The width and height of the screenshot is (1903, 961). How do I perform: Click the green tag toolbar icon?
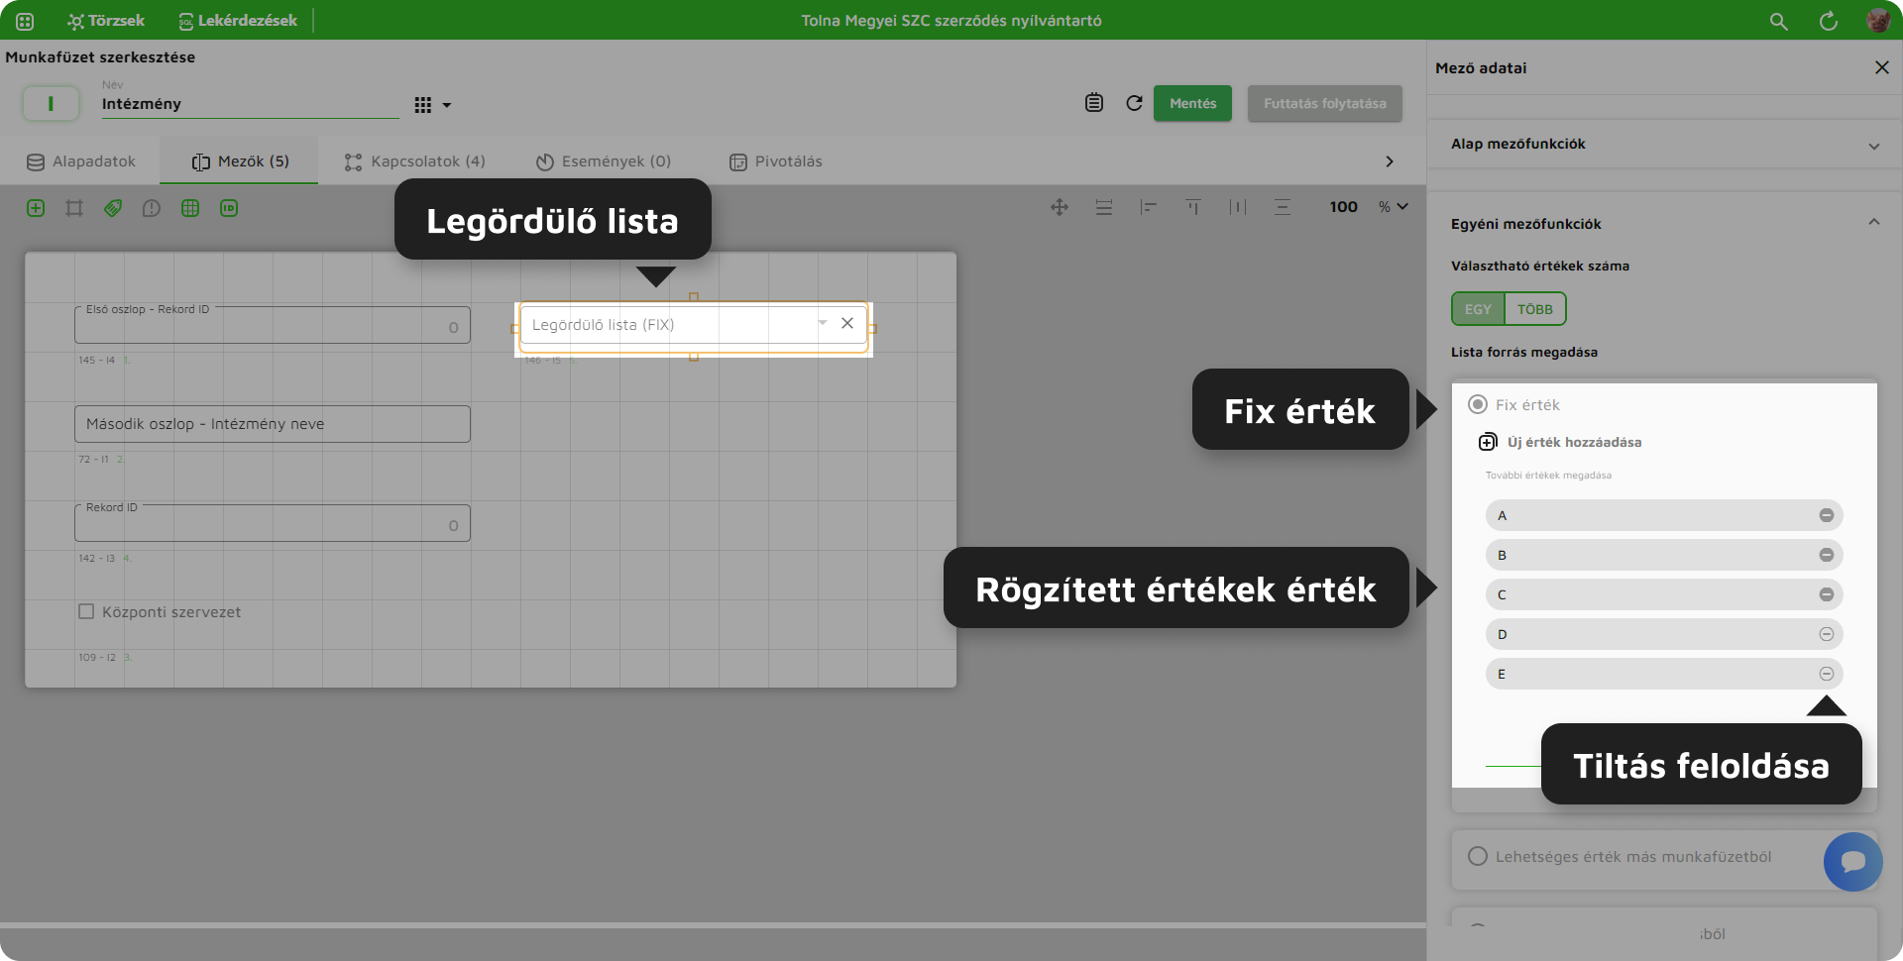click(x=113, y=208)
